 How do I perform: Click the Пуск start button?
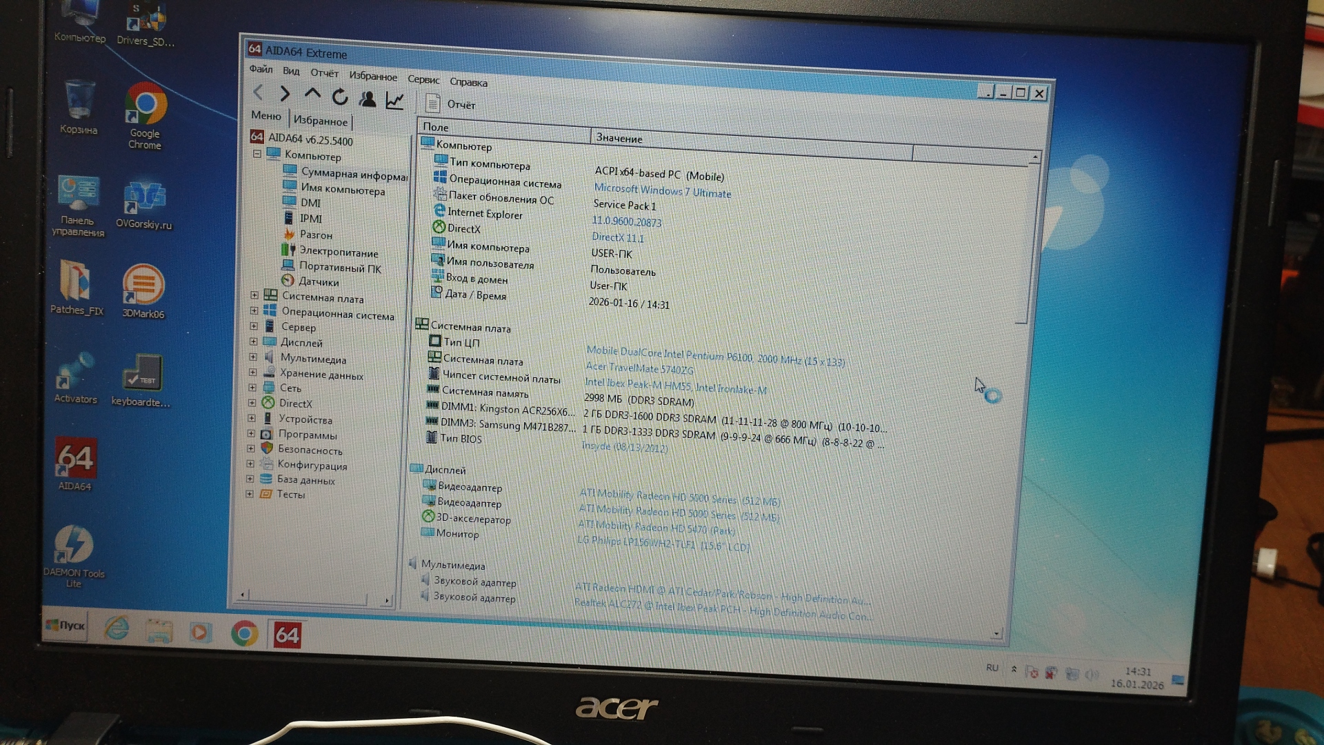[x=66, y=625]
